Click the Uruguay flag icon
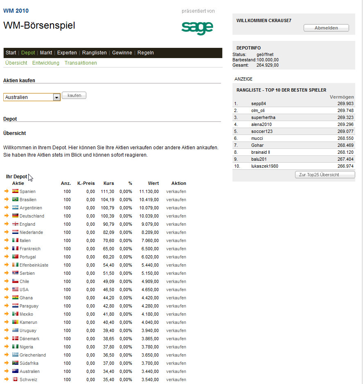 pos(15,330)
